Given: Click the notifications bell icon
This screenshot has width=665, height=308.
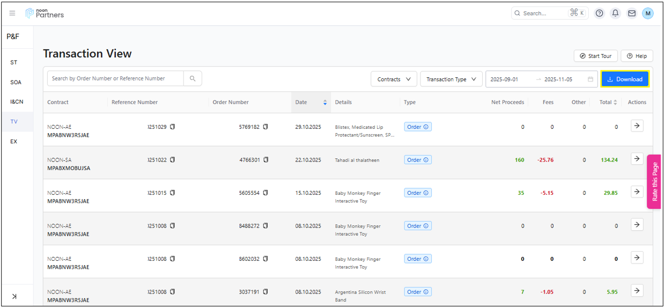Looking at the screenshot, I should (616, 13).
